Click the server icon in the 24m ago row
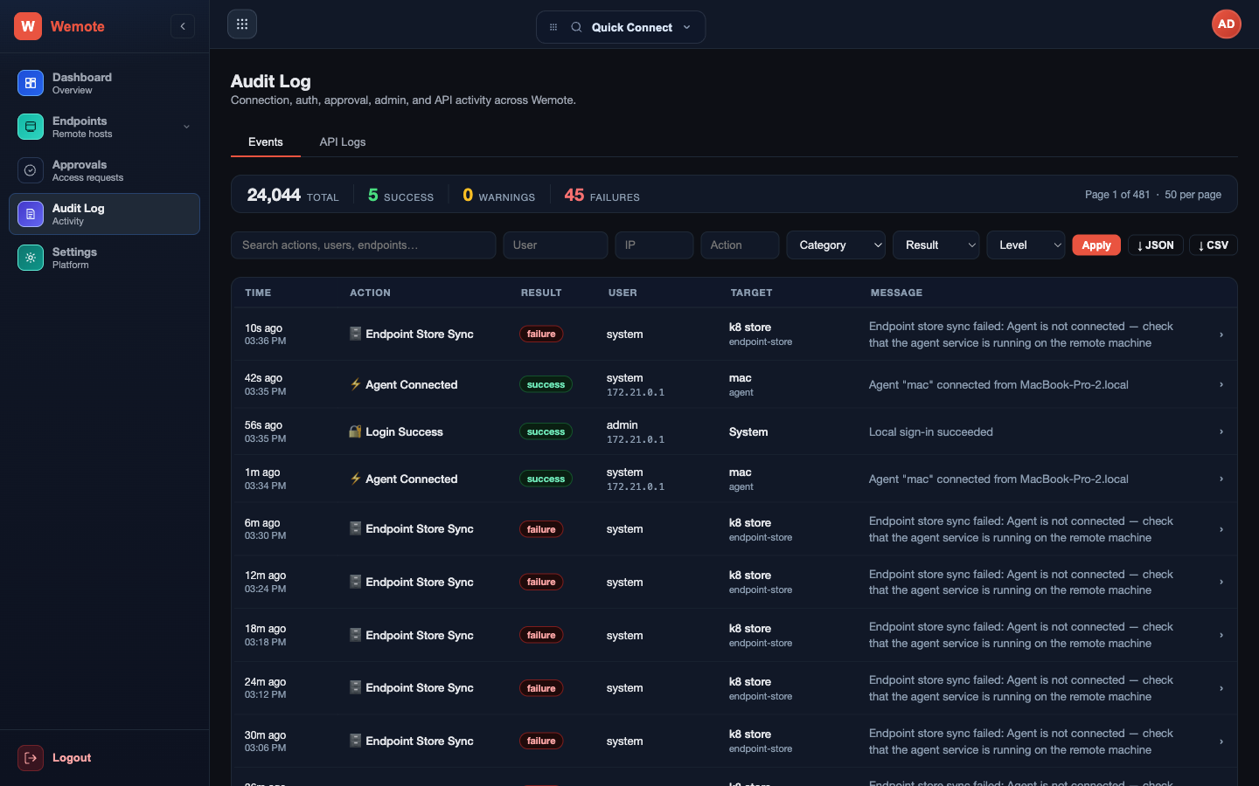The height and width of the screenshot is (786, 1259). pyautogui.click(x=355, y=687)
